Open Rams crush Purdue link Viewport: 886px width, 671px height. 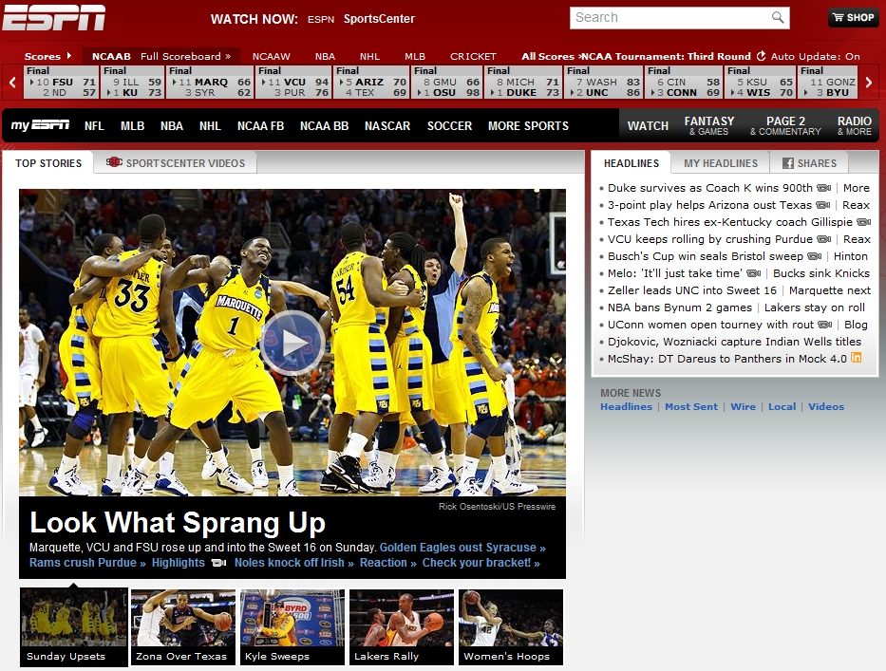pyautogui.click(x=87, y=563)
